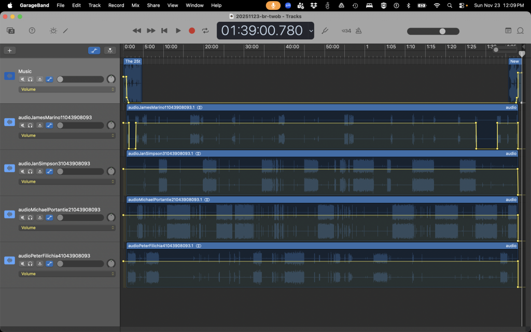The width and height of the screenshot is (531, 332).
Task: Click the tuner fork icon
Action: click(325, 31)
